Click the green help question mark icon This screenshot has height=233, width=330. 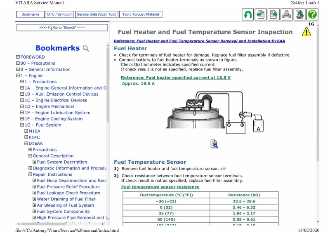[x=312, y=14]
